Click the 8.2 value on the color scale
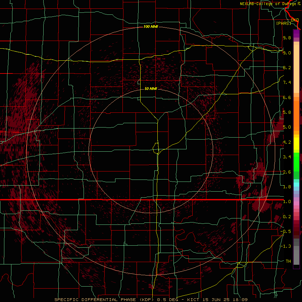The image size is (302, 302). pyautogui.click(x=287, y=67)
